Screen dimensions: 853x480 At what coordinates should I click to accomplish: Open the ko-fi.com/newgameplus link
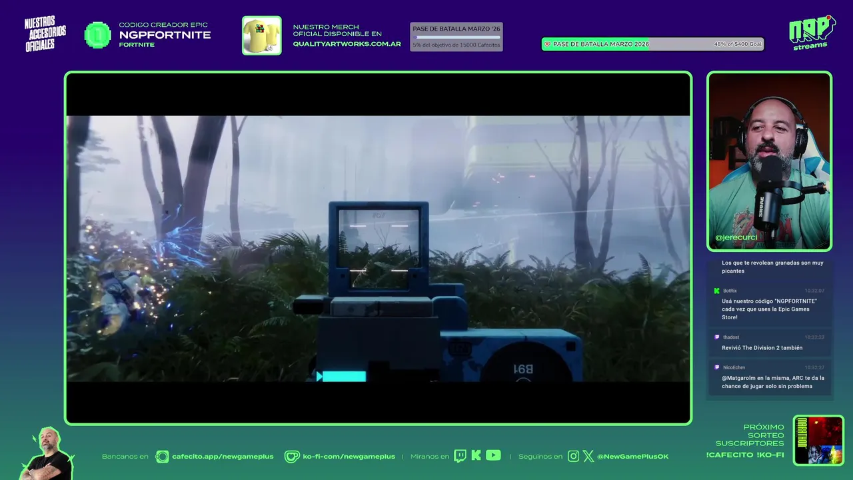coord(349,457)
